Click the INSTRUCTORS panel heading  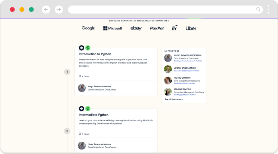point(171,51)
